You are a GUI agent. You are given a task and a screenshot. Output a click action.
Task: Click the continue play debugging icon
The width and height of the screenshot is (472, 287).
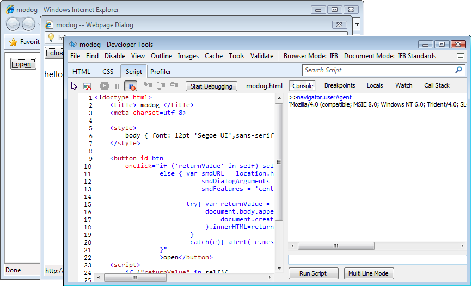[x=105, y=86]
